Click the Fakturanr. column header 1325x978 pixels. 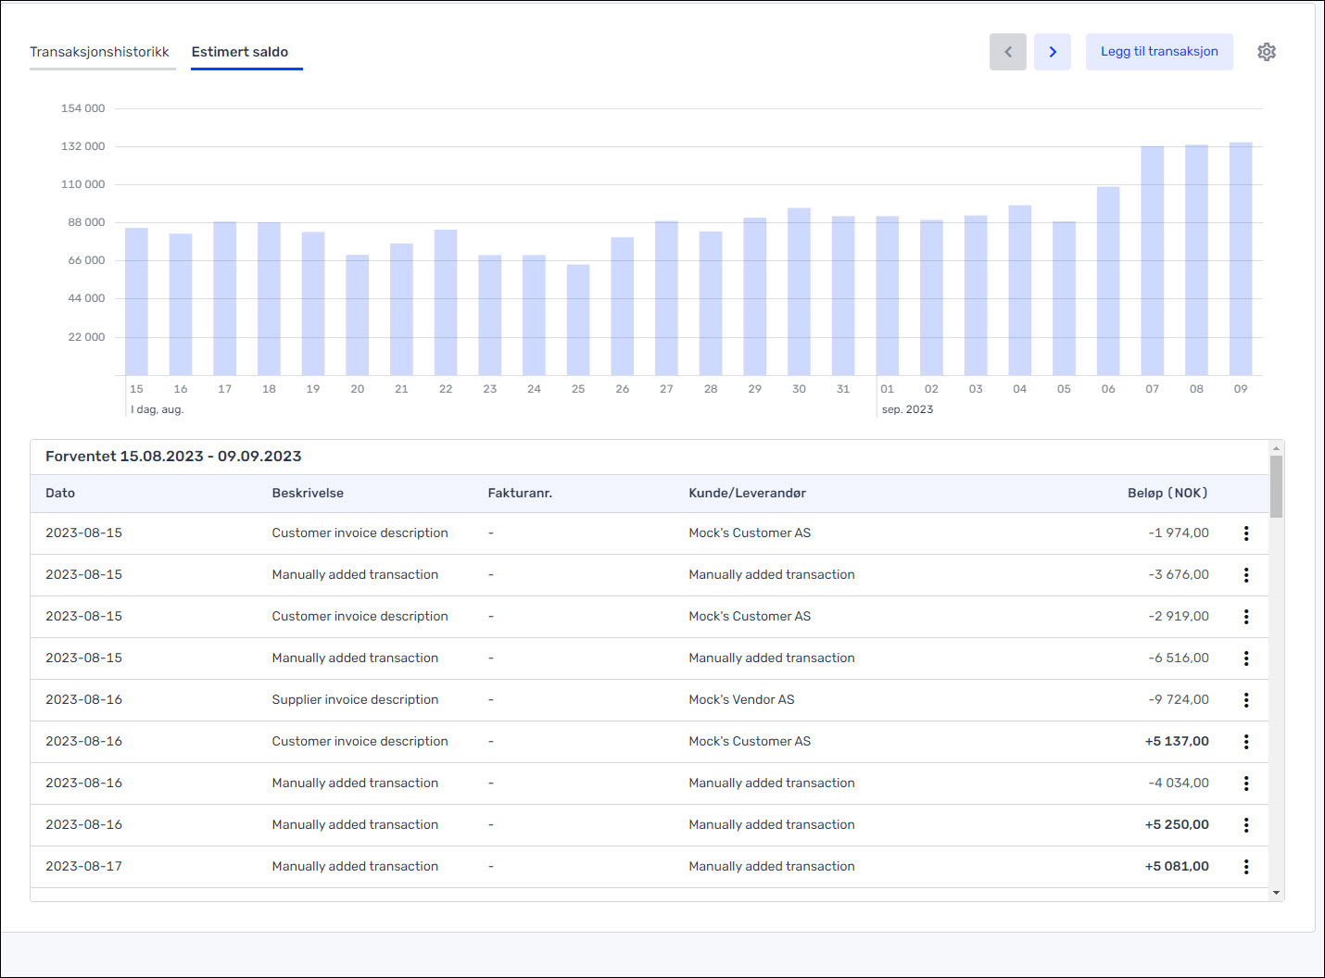(x=520, y=493)
